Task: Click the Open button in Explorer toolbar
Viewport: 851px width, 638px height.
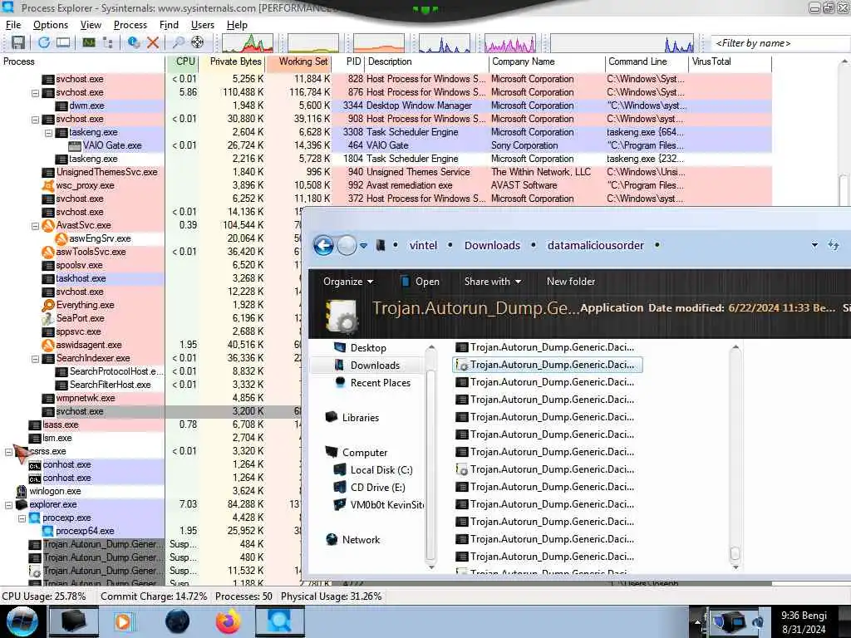Action: click(x=420, y=282)
